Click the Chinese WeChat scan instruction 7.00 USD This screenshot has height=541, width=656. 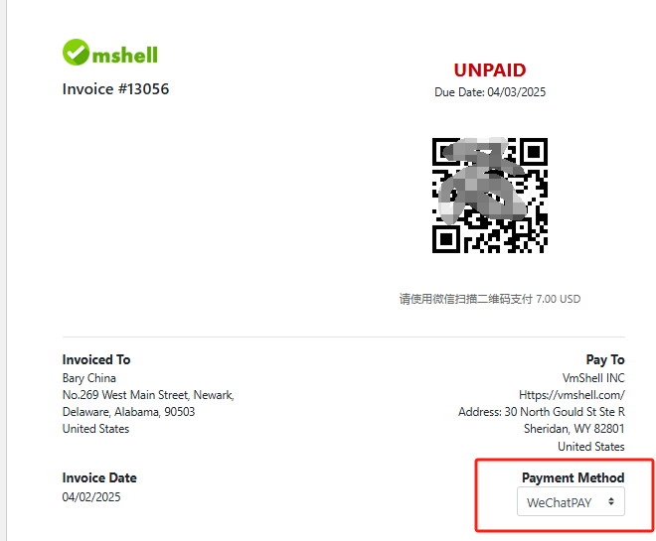pyautogui.click(x=489, y=299)
